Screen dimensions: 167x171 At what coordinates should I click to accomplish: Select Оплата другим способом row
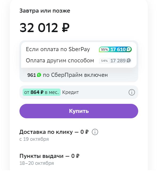coord(79,60)
